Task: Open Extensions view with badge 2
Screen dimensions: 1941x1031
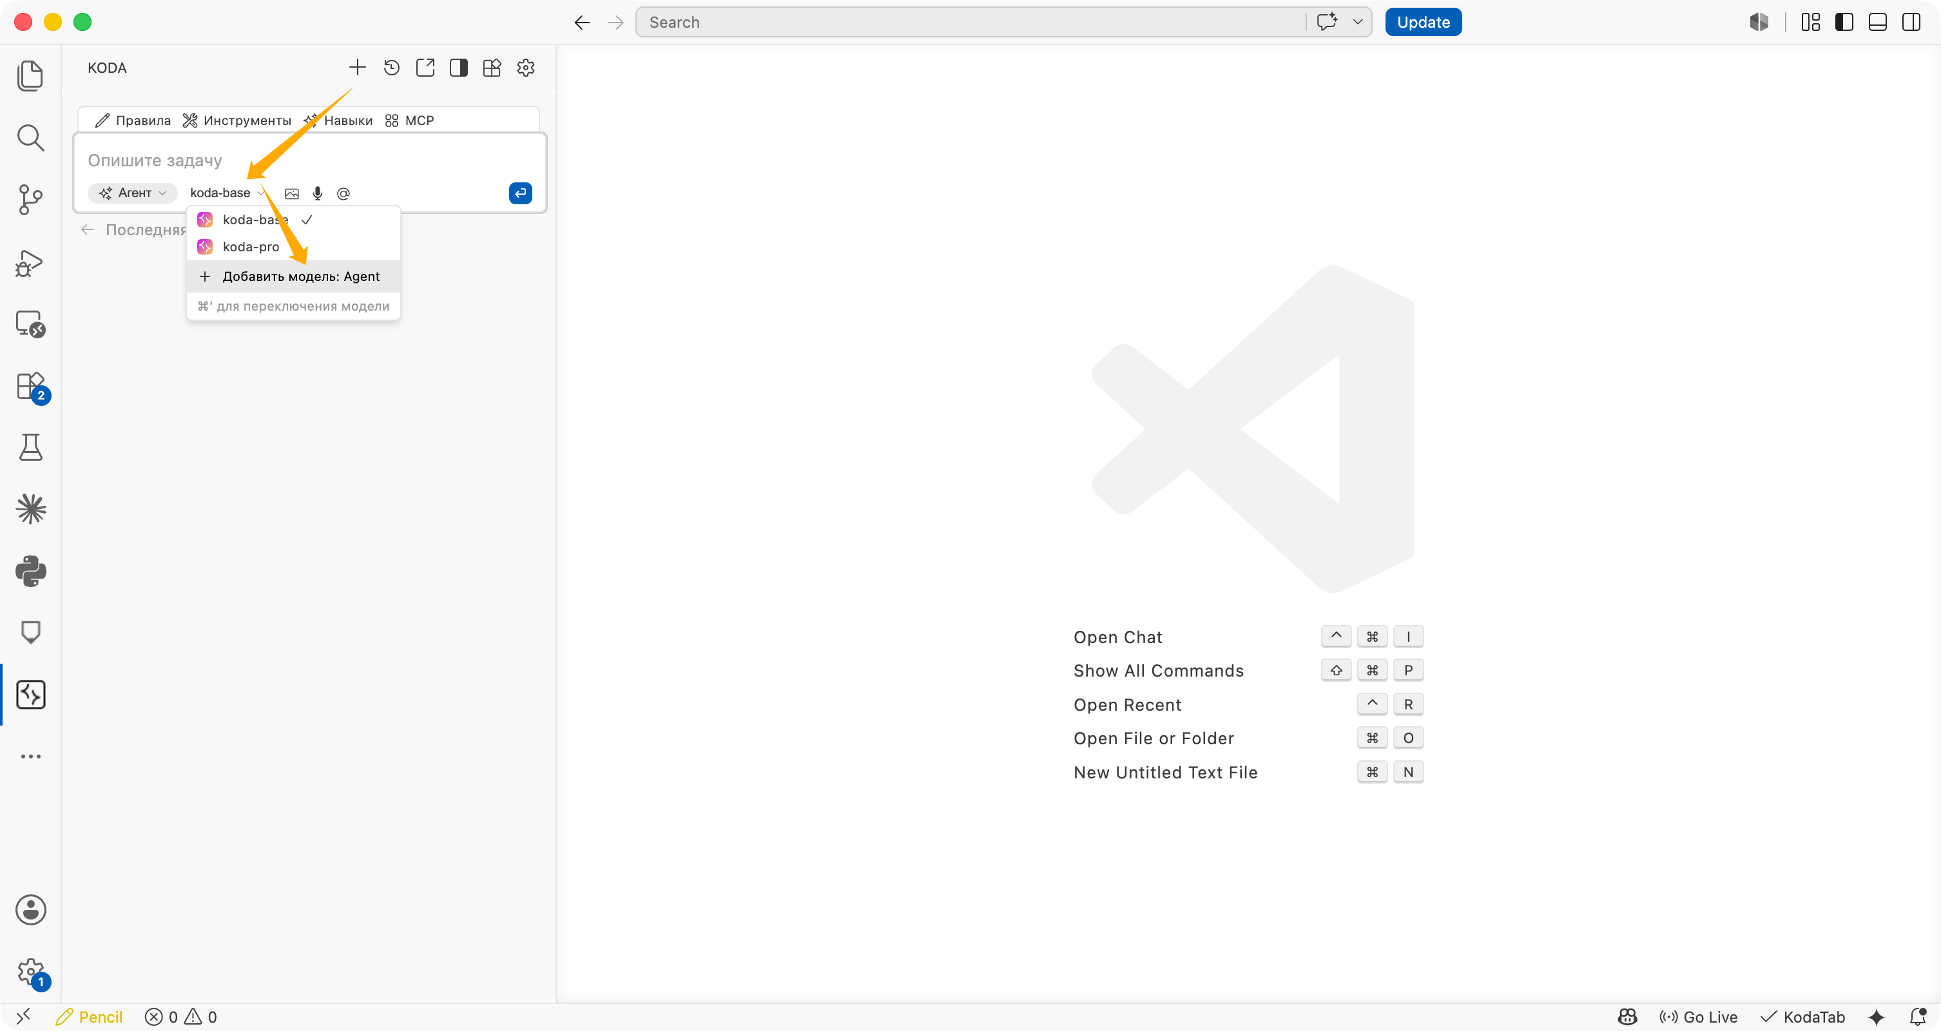Action: [30, 386]
